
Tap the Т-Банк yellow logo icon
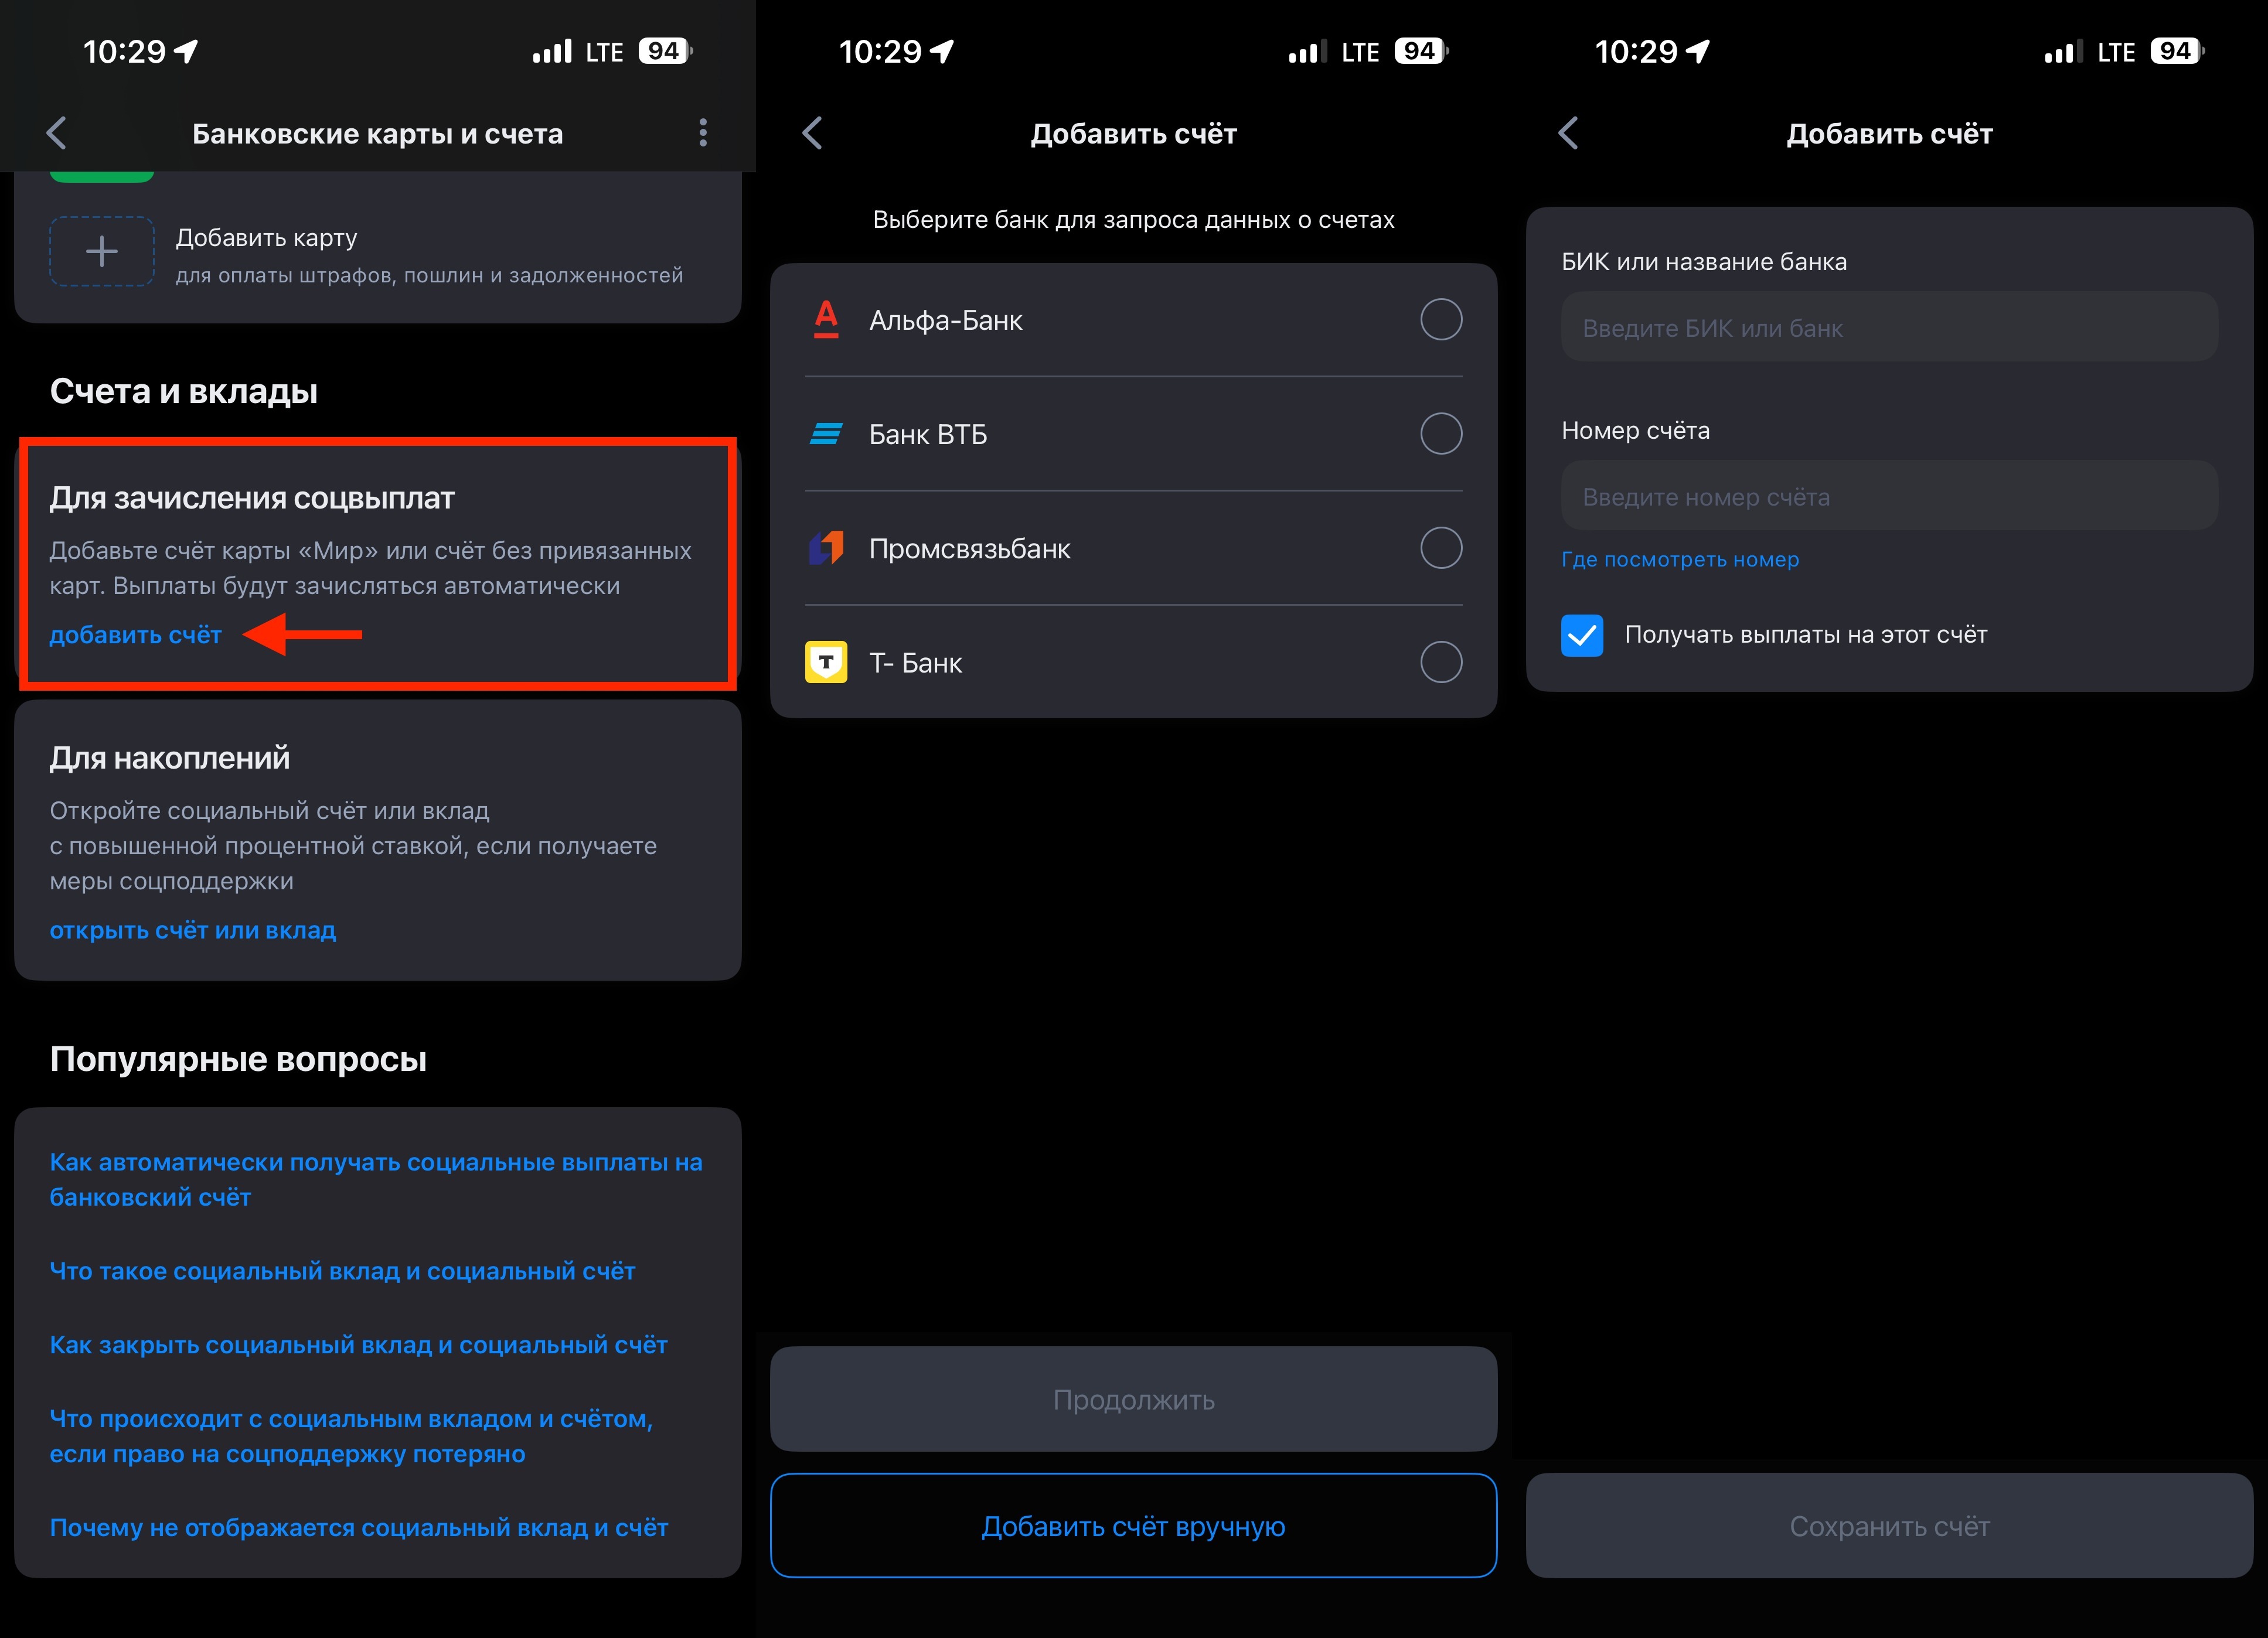coord(826,661)
